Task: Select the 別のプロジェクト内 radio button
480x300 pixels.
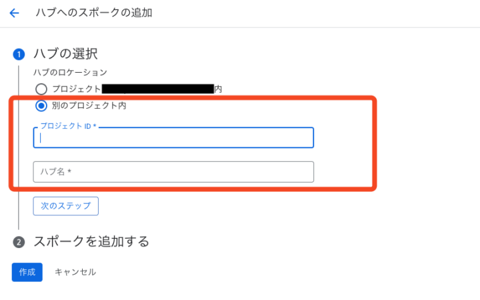Action: pyautogui.click(x=41, y=105)
